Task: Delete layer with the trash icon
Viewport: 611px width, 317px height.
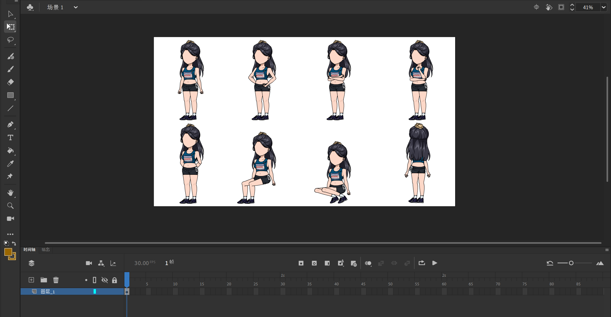Action: click(56, 280)
